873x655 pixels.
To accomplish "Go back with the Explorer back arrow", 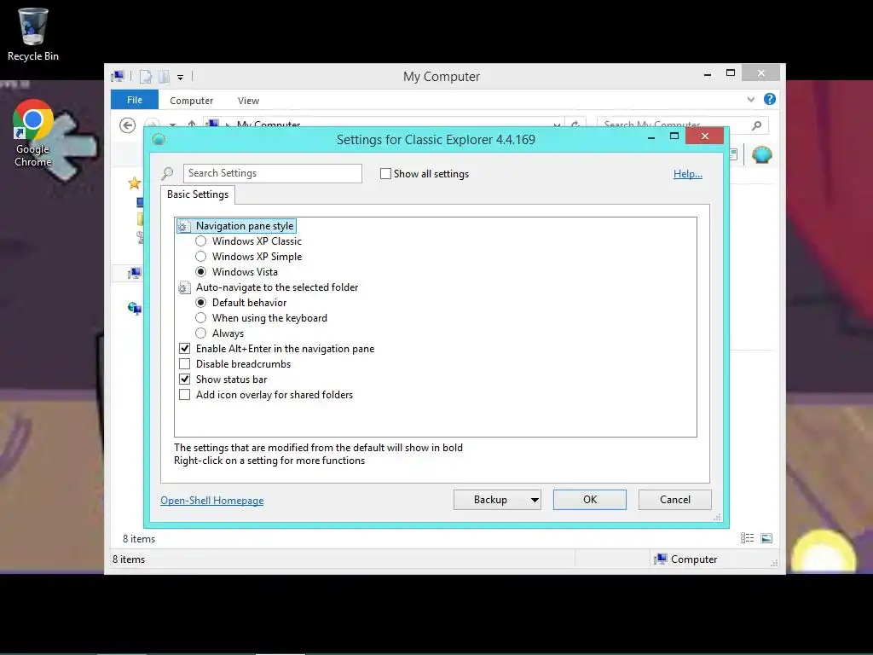I will pos(128,126).
